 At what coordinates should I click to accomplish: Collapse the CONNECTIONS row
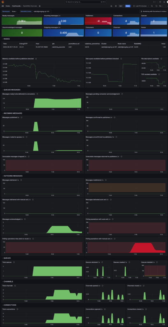[x=9, y=305]
